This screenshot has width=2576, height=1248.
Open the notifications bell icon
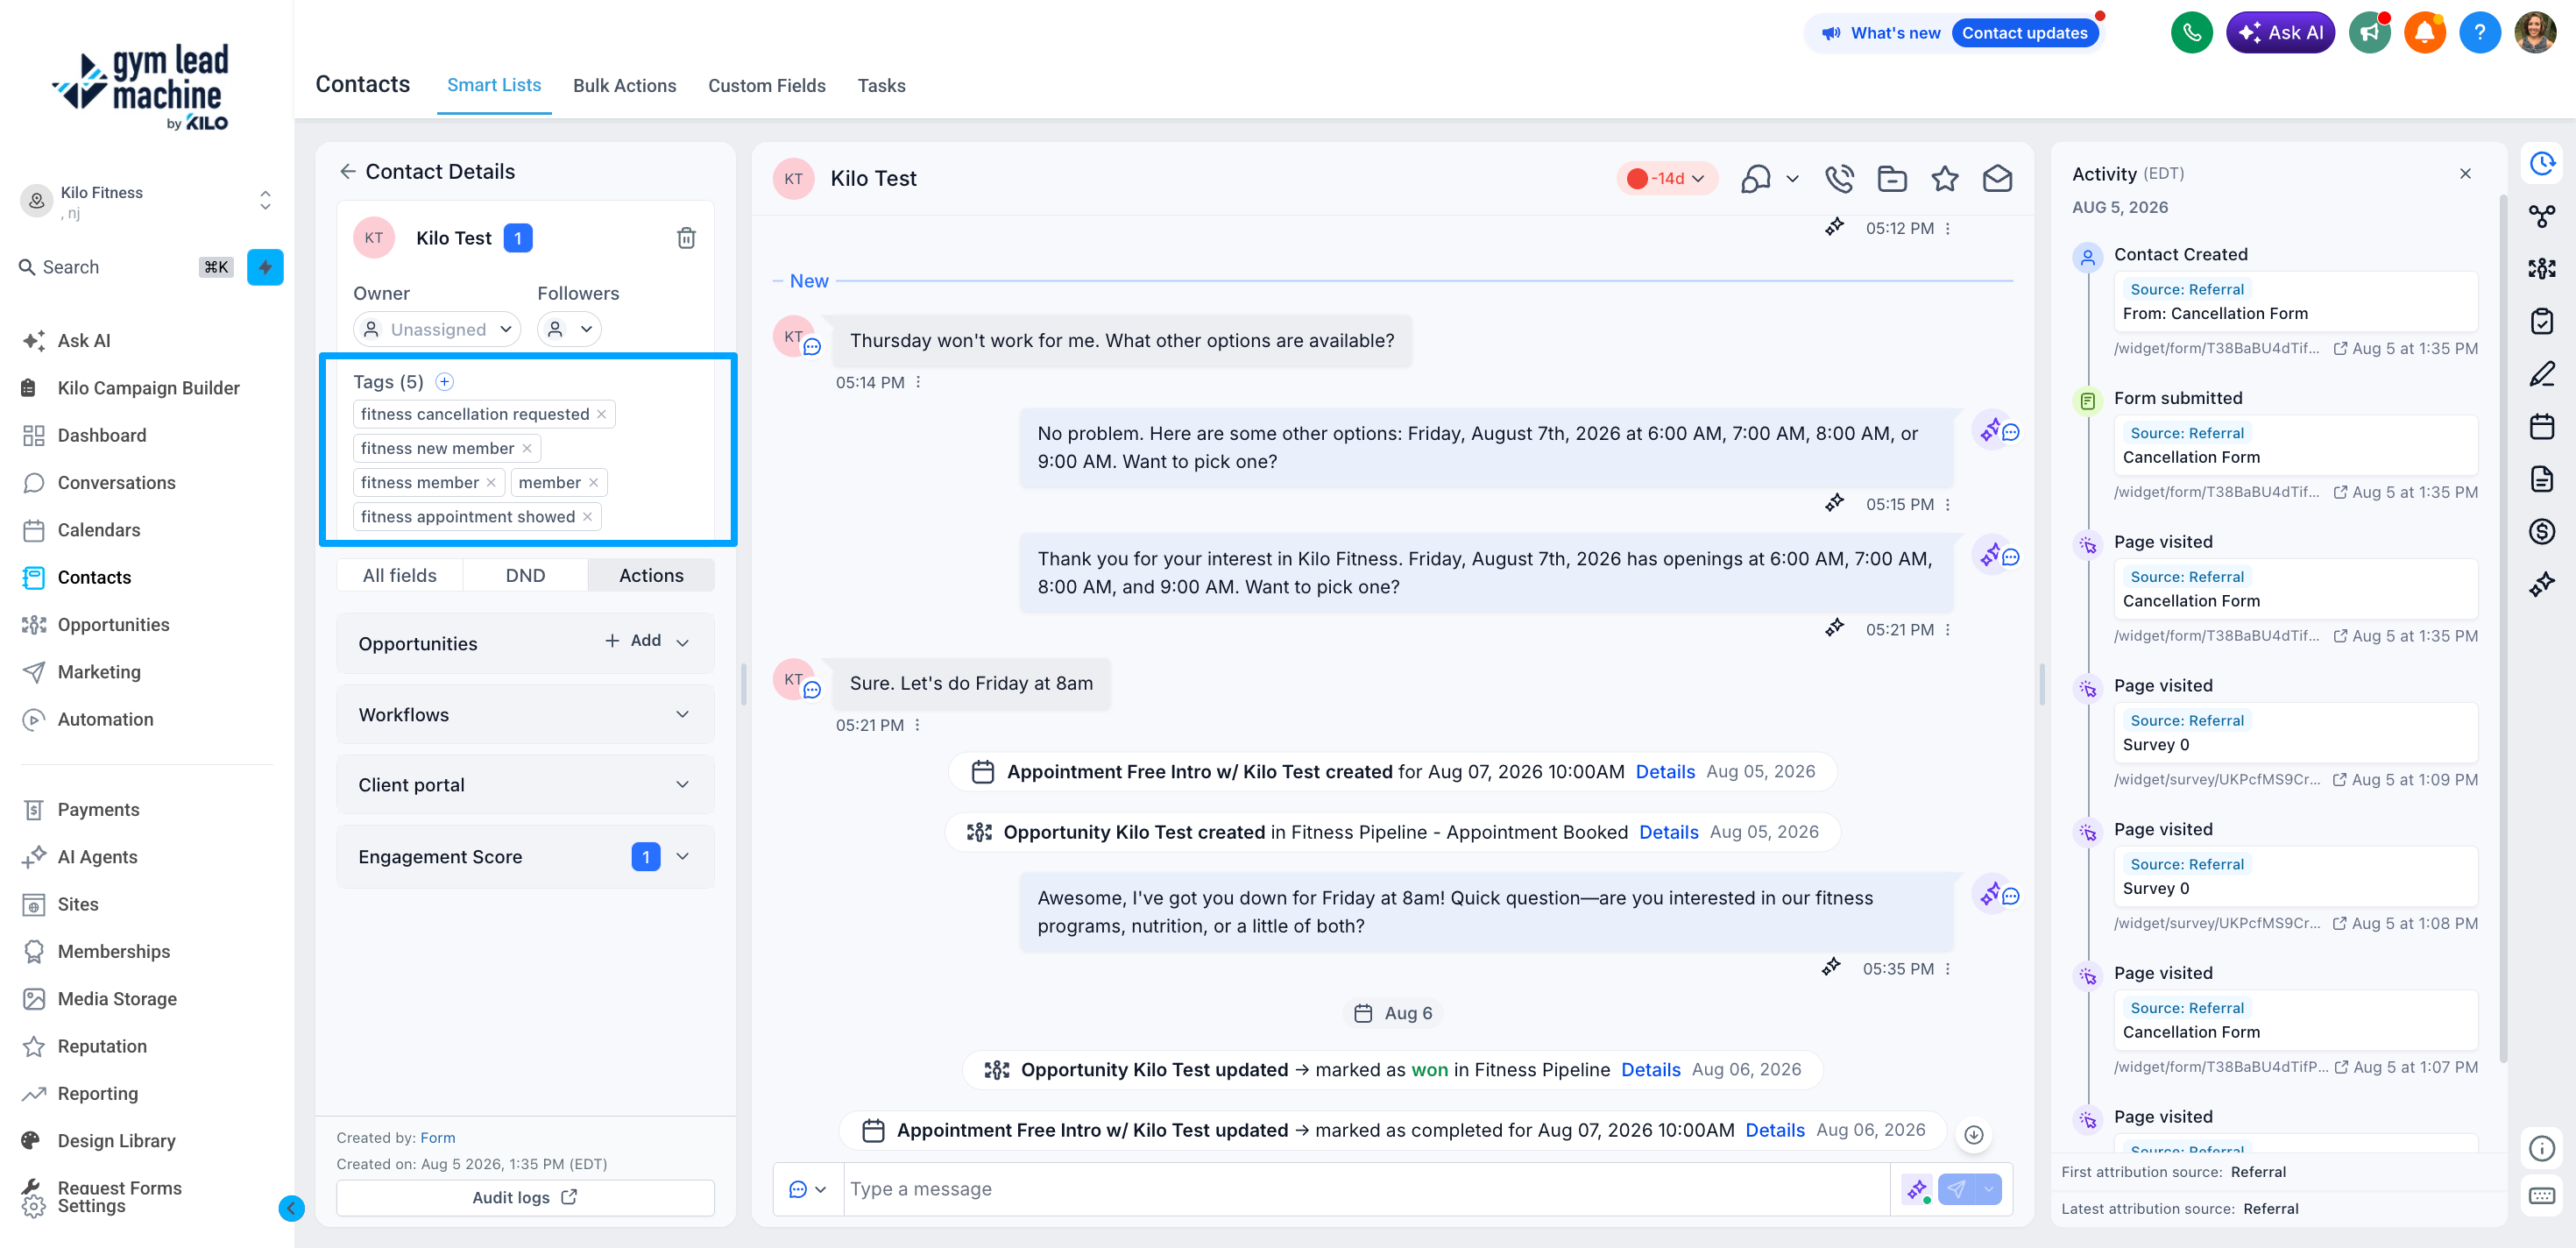point(2424,33)
